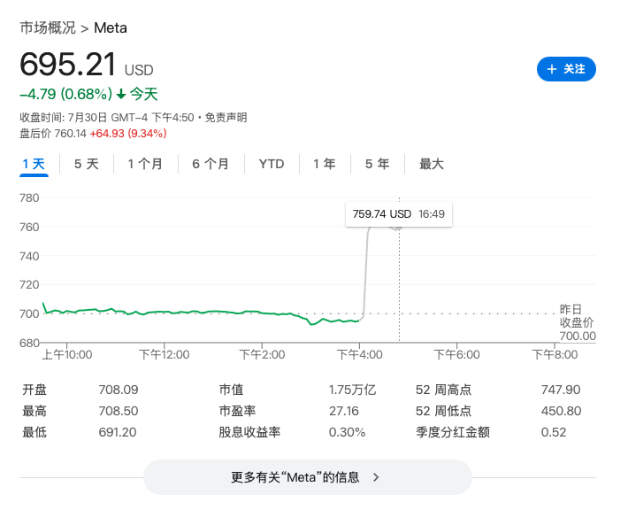This screenshot has width=628, height=518.
Task: Click the green down-arrow price change icon
Action: pos(121,94)
